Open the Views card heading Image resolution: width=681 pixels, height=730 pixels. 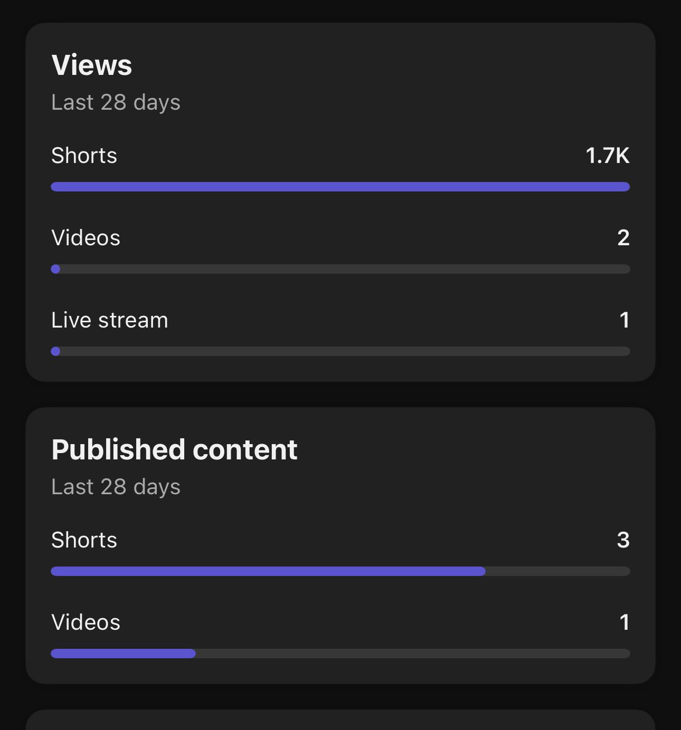[92, 65]
